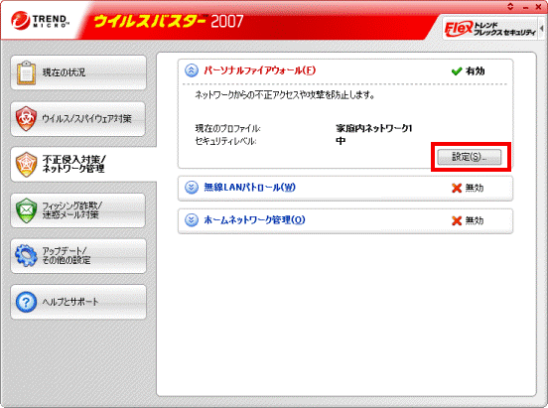The height and width of the screenshot is (408, 548).
Task: Click the 現在のプロファイル label
Action: pyautogui.click(x=228, y=128)
